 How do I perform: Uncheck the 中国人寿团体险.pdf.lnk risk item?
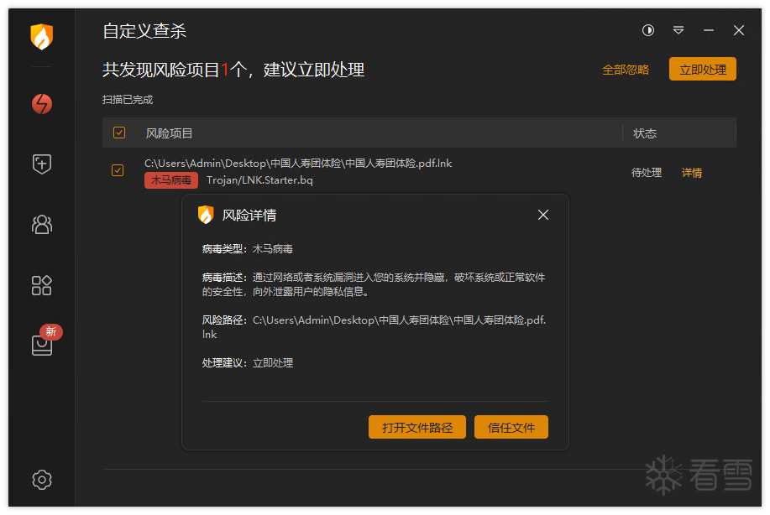[x=118, y=170]
